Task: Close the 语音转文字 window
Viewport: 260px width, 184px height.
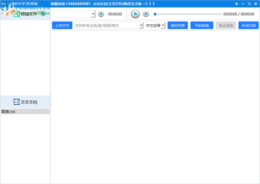Action: (x=256, y=4)
